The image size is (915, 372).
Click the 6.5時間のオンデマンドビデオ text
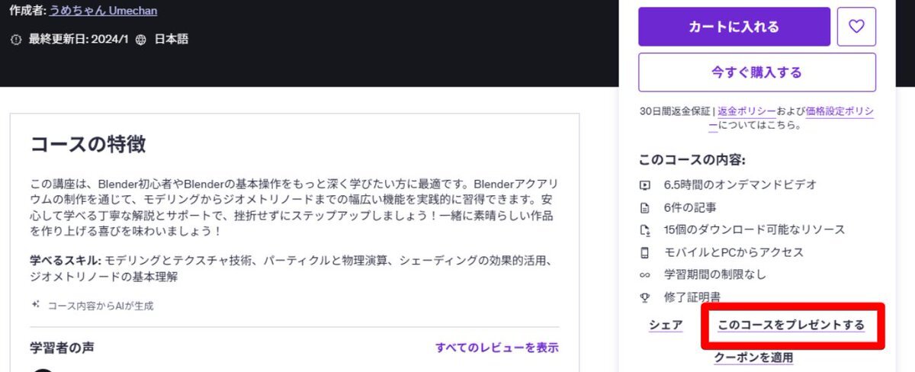click(740, 184)
